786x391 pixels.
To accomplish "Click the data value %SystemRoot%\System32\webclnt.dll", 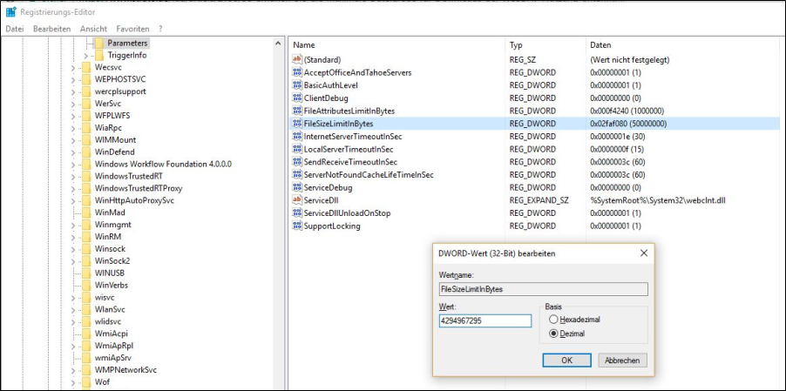I will pos(658,200).
